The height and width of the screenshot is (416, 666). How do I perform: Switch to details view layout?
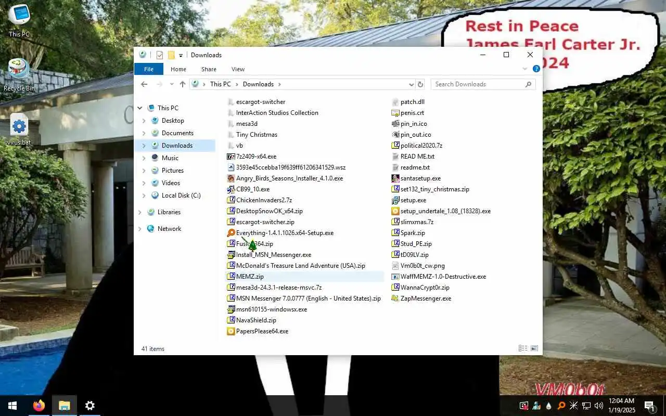pyautogui.click(x=523, y=348)
